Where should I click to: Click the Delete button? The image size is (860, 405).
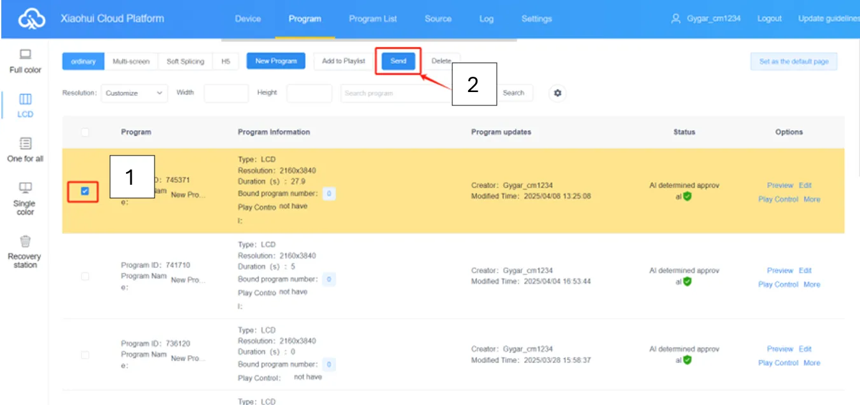[441, 61]
